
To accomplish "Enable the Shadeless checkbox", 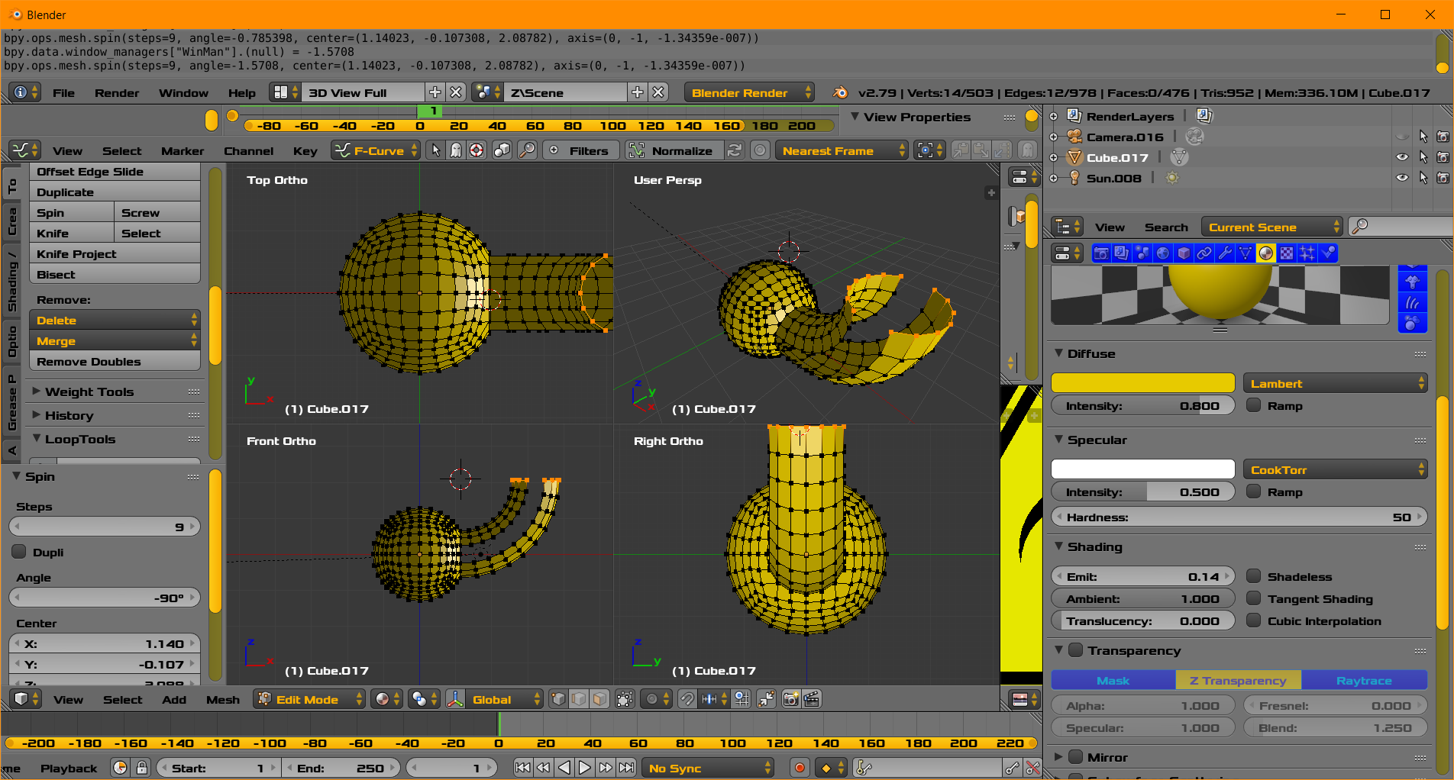I will [1253, 576].
